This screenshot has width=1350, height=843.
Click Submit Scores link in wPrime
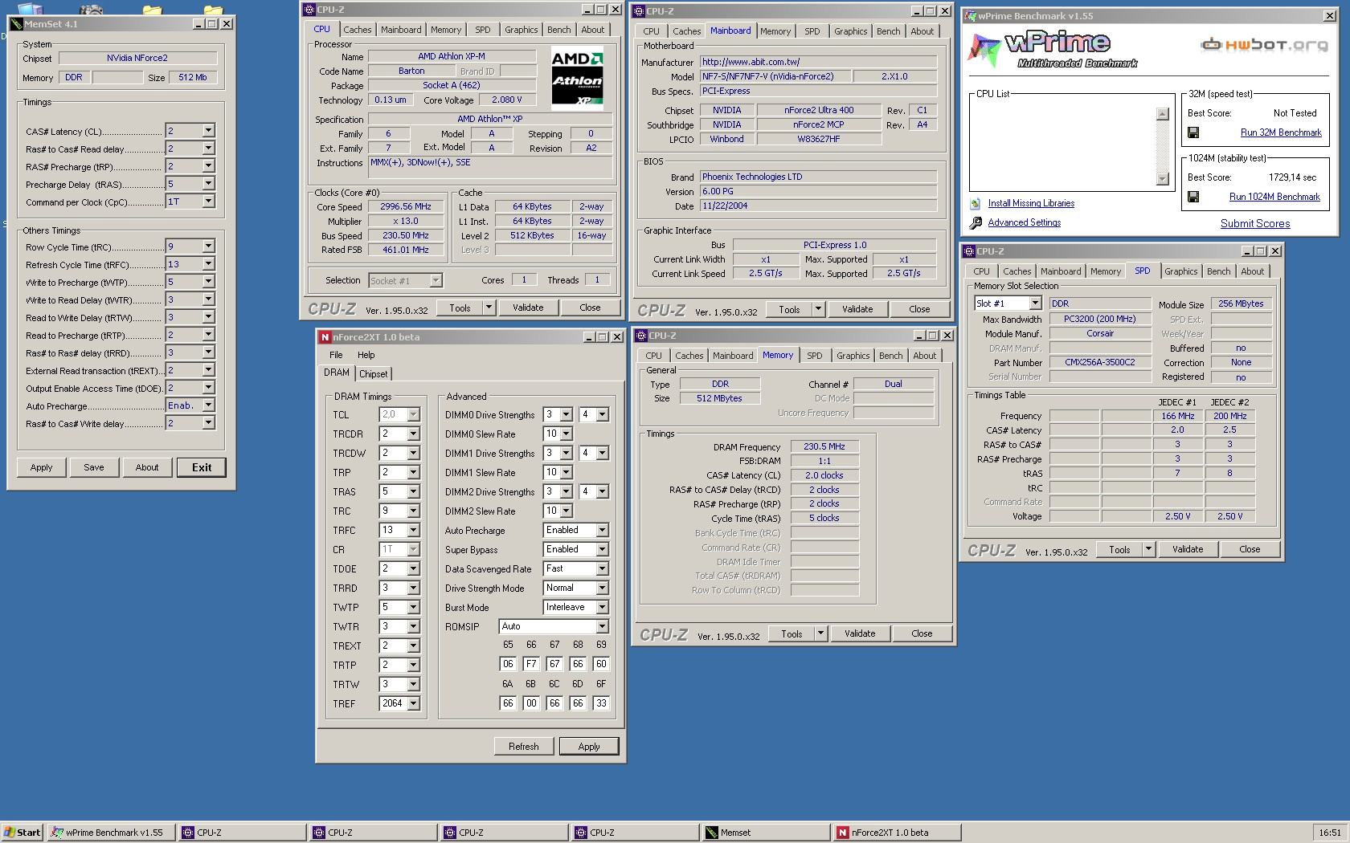coord(1254,224)
